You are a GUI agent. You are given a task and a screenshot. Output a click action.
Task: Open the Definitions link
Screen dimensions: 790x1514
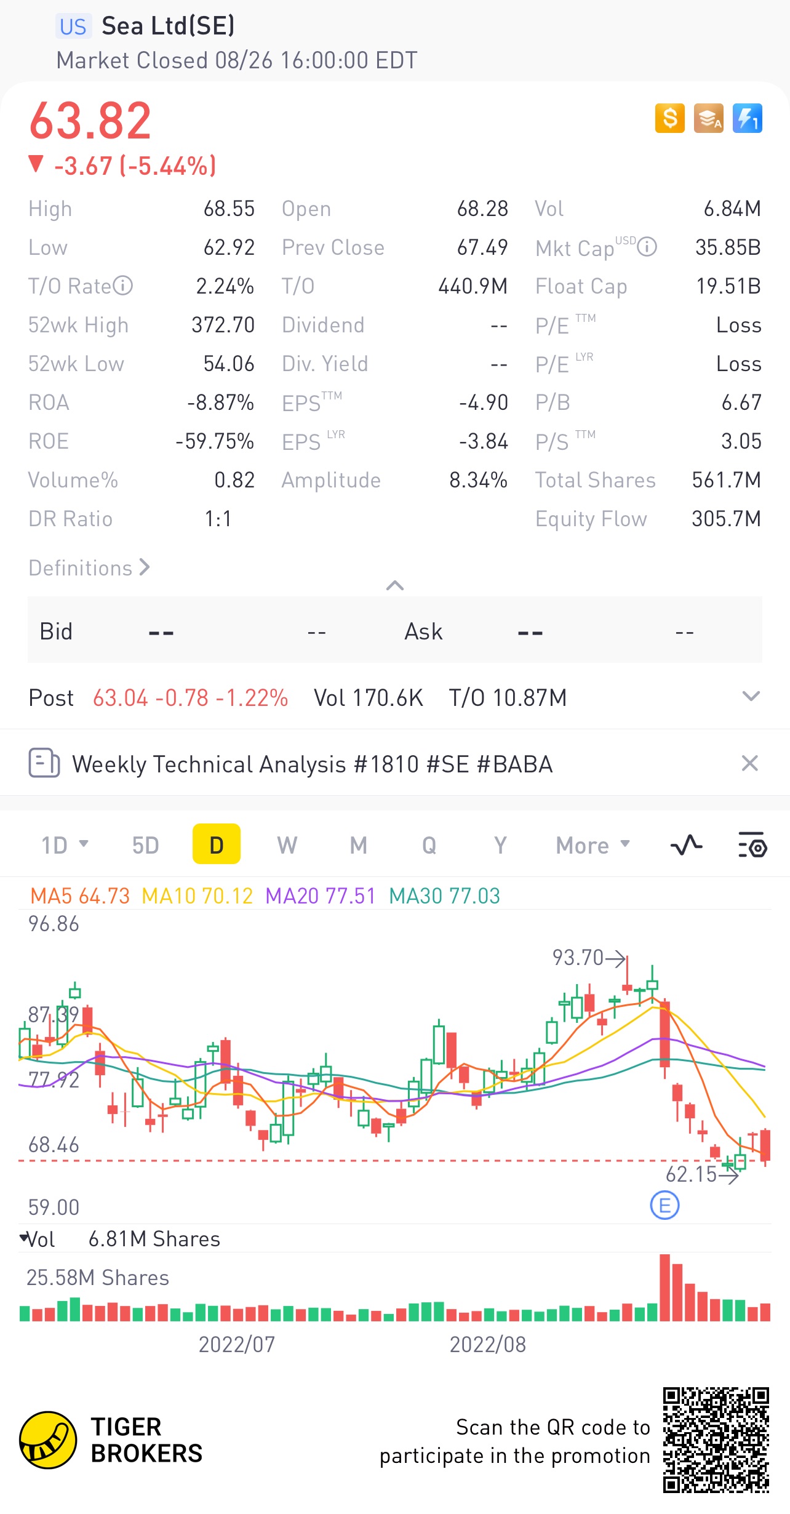[x=89, y=567]
